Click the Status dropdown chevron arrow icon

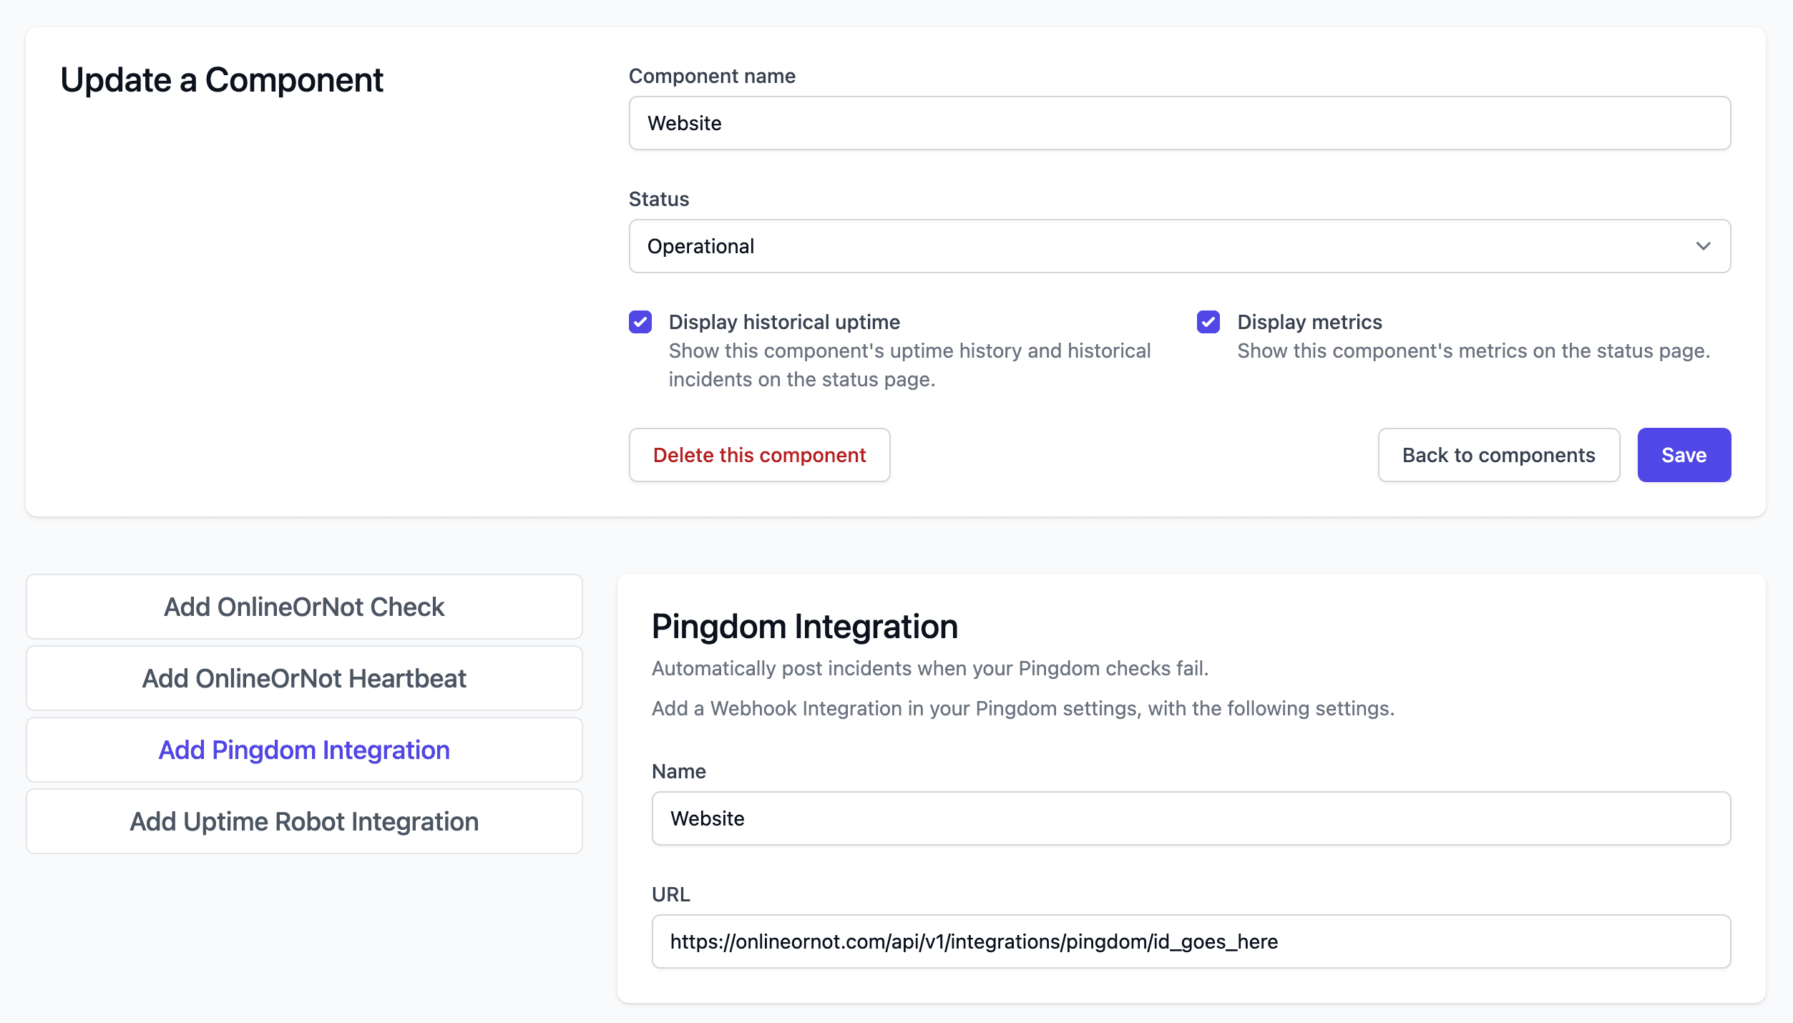(1704, 246)
